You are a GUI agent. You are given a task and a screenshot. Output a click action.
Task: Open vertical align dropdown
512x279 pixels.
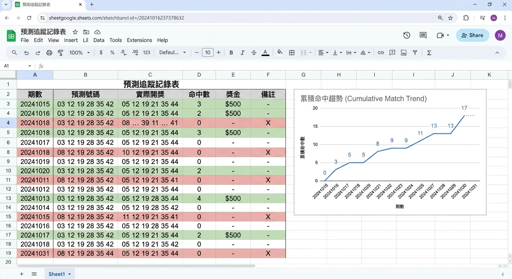click(337, 53)
